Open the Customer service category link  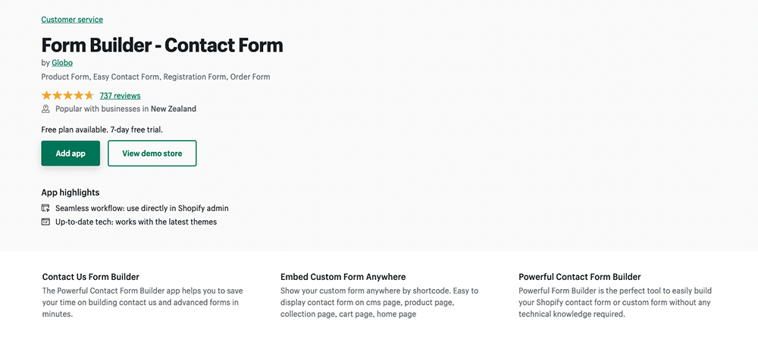tap(72, 20)
